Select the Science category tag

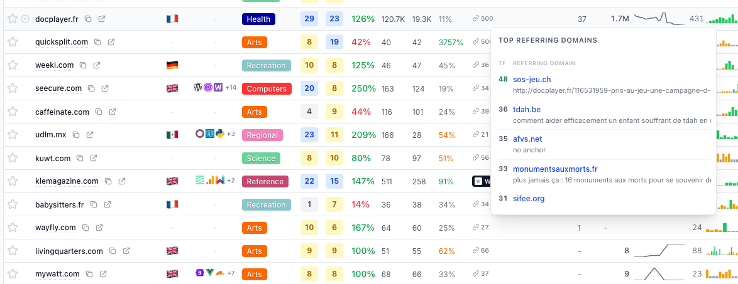coord(261,158)
